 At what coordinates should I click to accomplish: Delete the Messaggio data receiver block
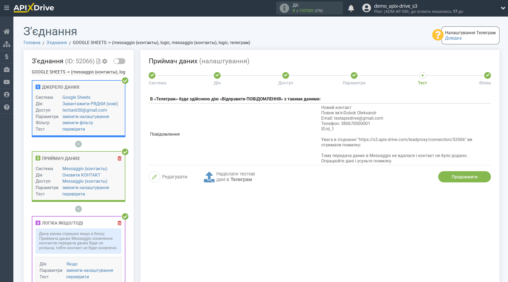click(x=120, y=158)
